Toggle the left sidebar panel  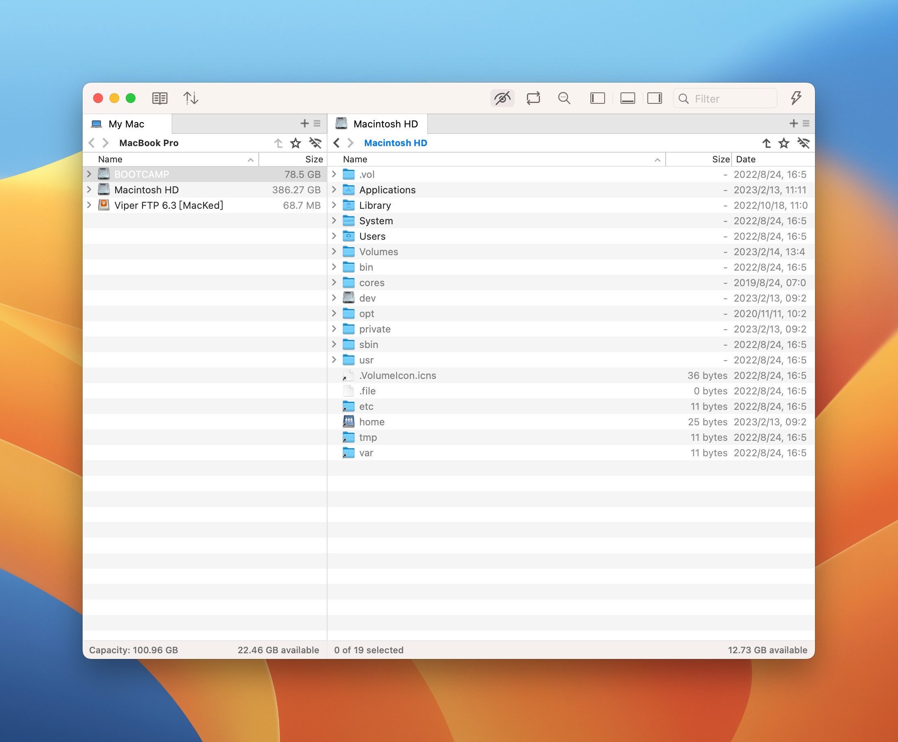(597, 98)
